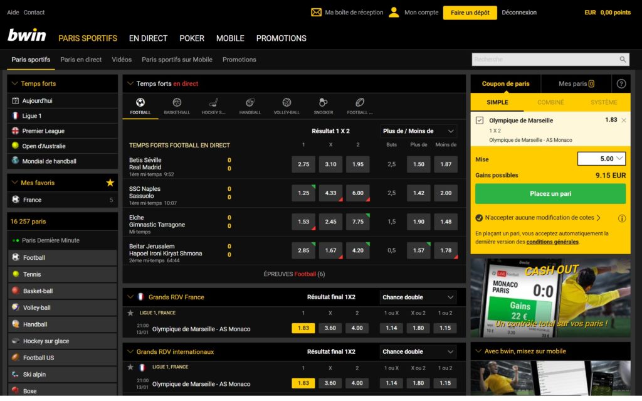
Task: Click the search magnifier icon
Action: point(623,60)
